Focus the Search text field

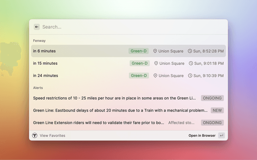[128, 27]
